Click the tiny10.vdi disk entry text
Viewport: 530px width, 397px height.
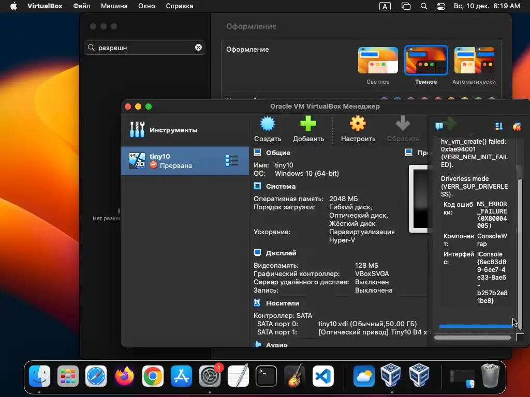pos(367,324)
